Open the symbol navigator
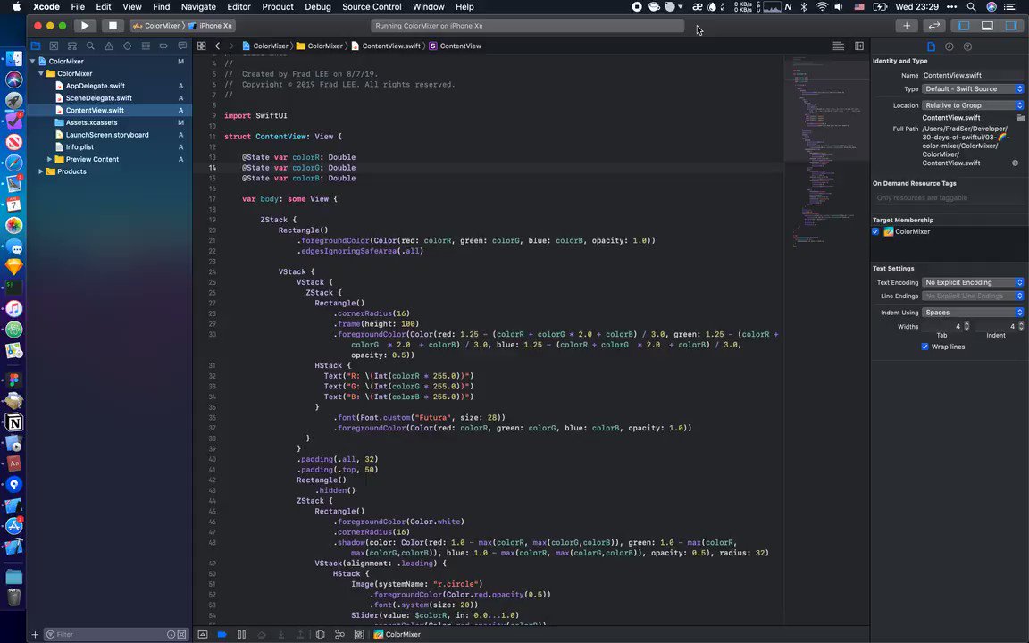This screenshot has height=643, width=1029. coord(72,46)
